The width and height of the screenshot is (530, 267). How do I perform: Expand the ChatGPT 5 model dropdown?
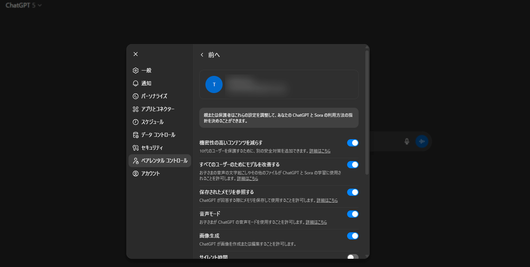click(24, 5)
